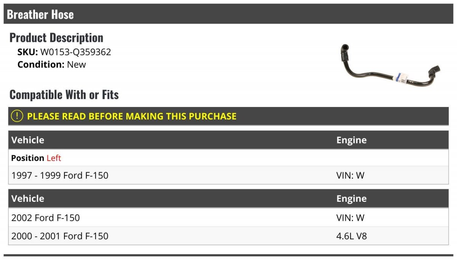This screenshot has width=457, height=260.
Task: Click the SKU number W0153-Q359362
Action: point(76,52)
